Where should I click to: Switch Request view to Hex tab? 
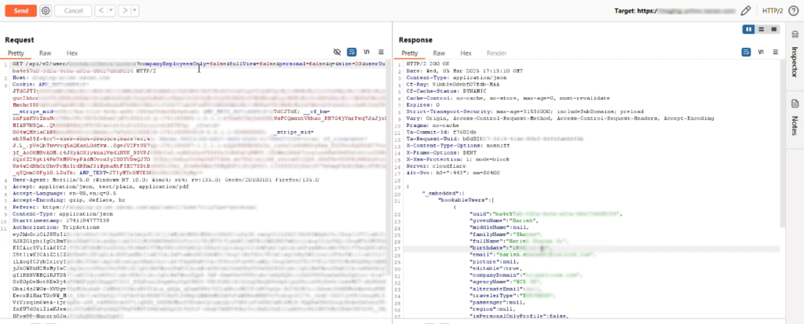[71, 52]
